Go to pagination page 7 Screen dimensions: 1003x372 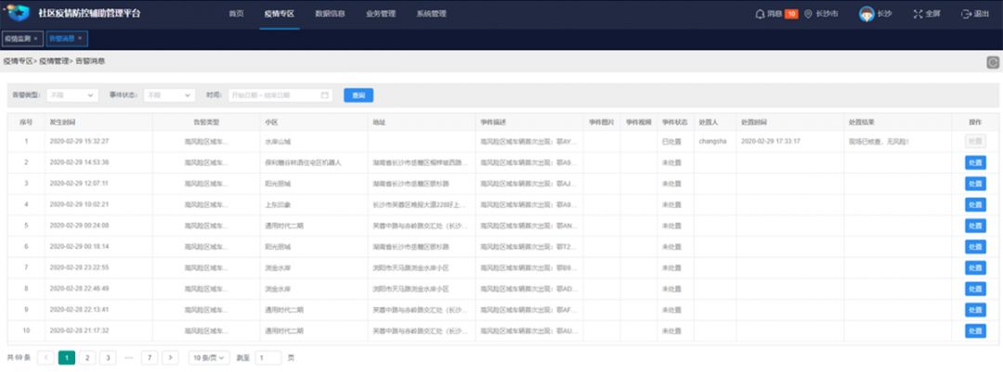point(149,358)
